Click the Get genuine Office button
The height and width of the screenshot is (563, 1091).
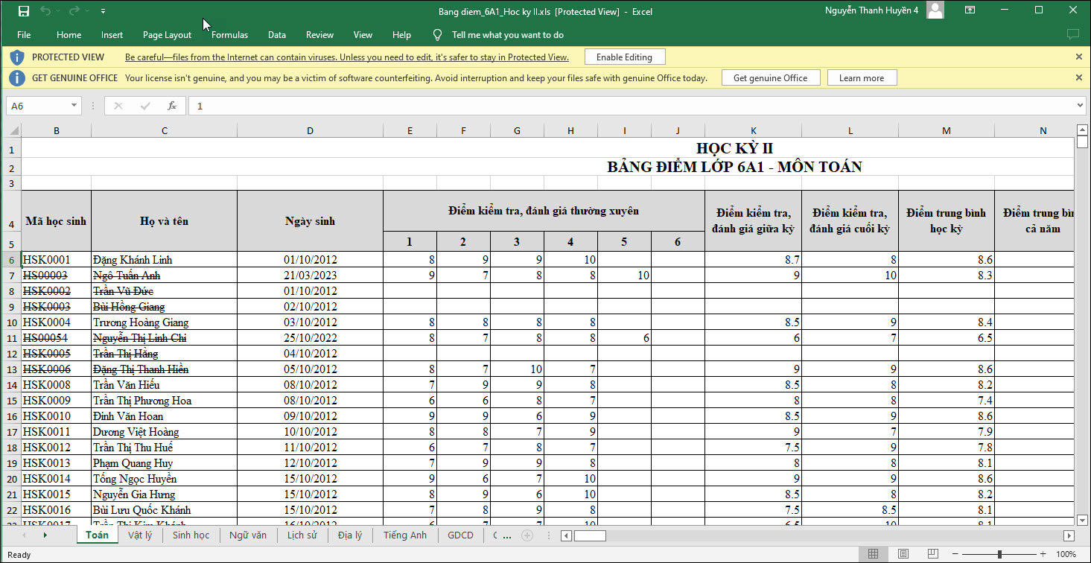[x=770, y=78]
